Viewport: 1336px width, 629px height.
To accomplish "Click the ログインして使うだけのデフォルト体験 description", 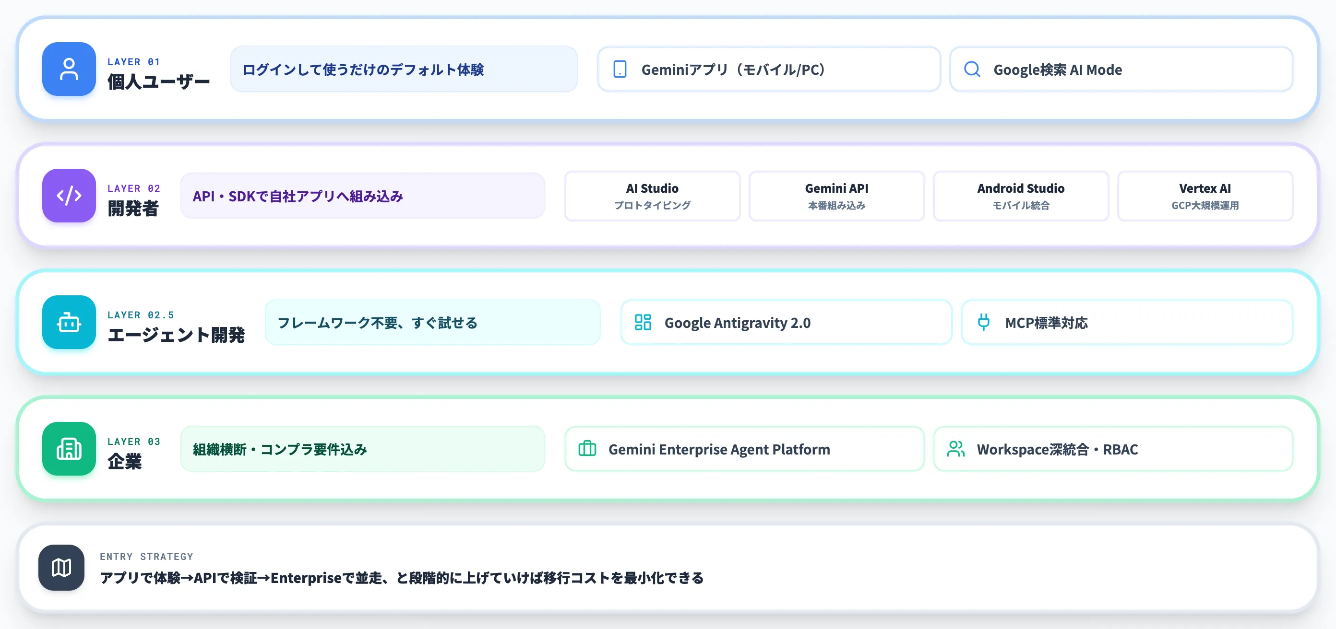I will pos(404,70).
